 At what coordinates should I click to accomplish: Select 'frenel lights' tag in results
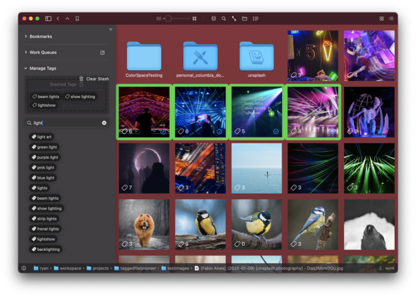[45, 229]
